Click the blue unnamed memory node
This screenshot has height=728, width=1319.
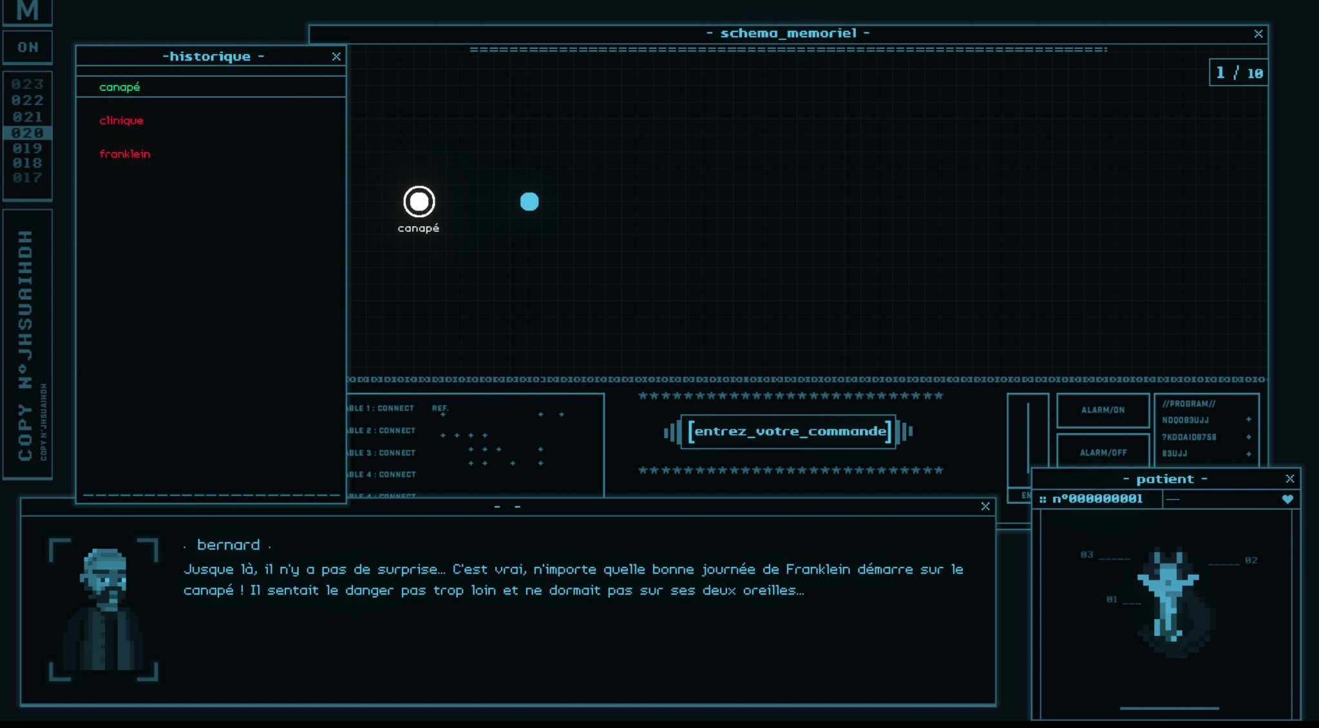pyautogui.click(x=529, y=202)
